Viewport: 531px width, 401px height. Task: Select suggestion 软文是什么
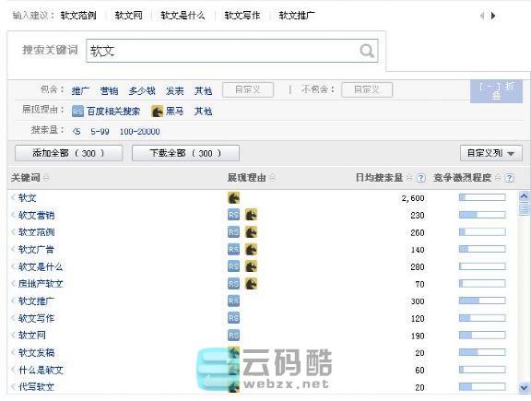coord(183,16)
